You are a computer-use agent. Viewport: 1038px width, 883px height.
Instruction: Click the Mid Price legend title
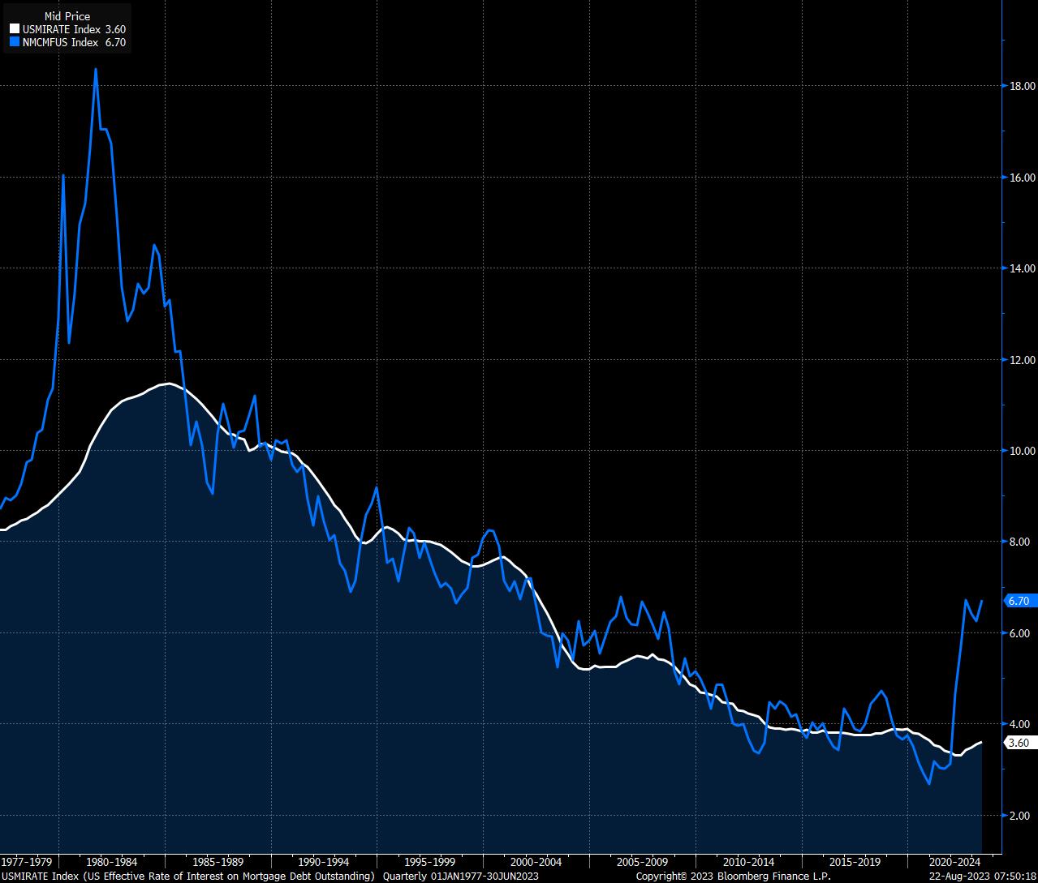[x=67, y=16]
